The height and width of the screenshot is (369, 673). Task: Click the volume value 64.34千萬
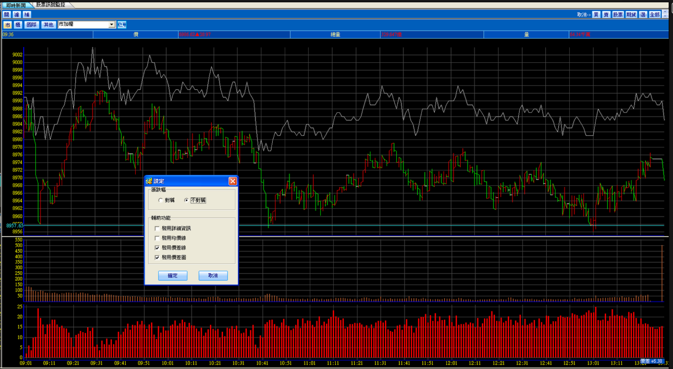pos(580,35)
